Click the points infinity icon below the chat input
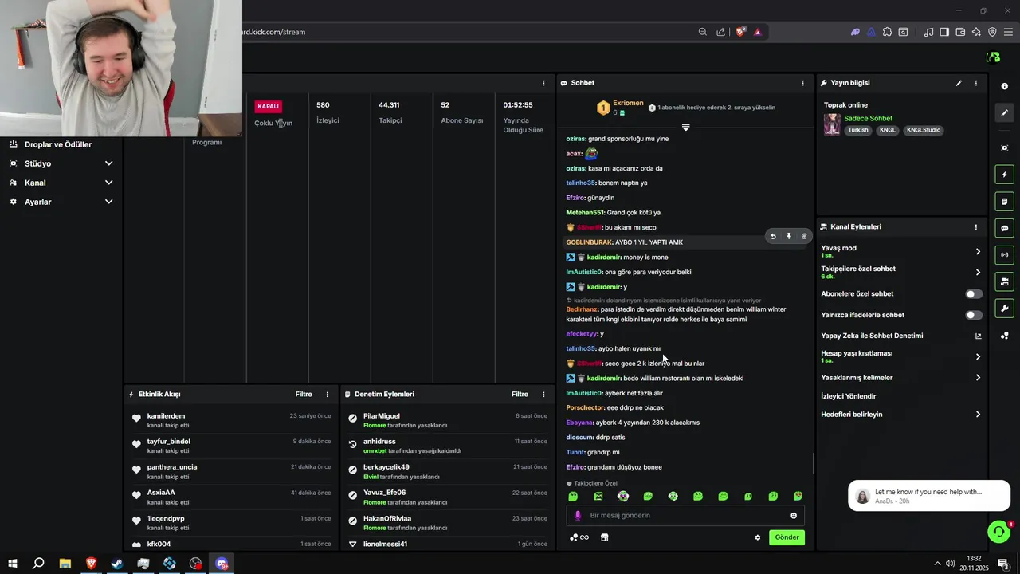The width and height of the screenshot is (1020, 574). pyautogui.click(x=579, y=537)
